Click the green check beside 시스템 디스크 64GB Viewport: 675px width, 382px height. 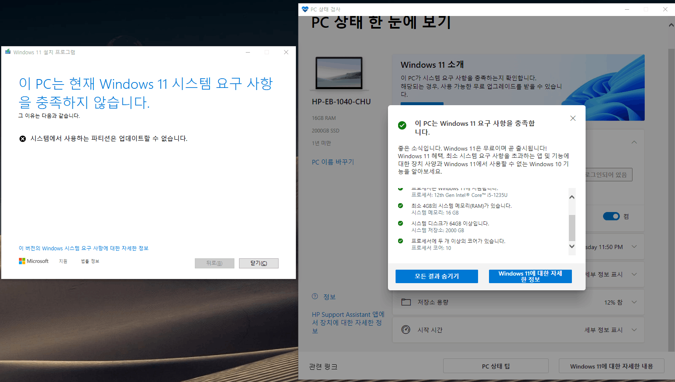point(401,223)
